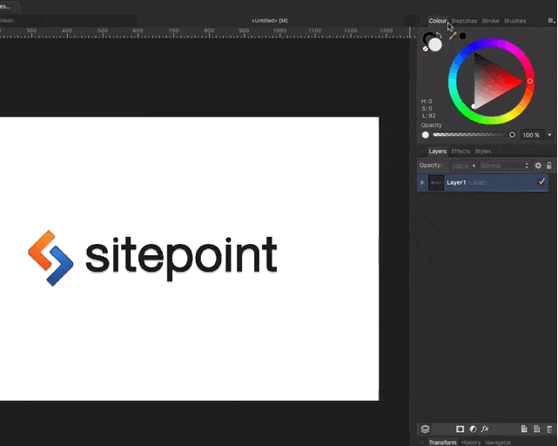Open the layer settings gear
This screenshot has height=446, width=558.
[538, 166]
